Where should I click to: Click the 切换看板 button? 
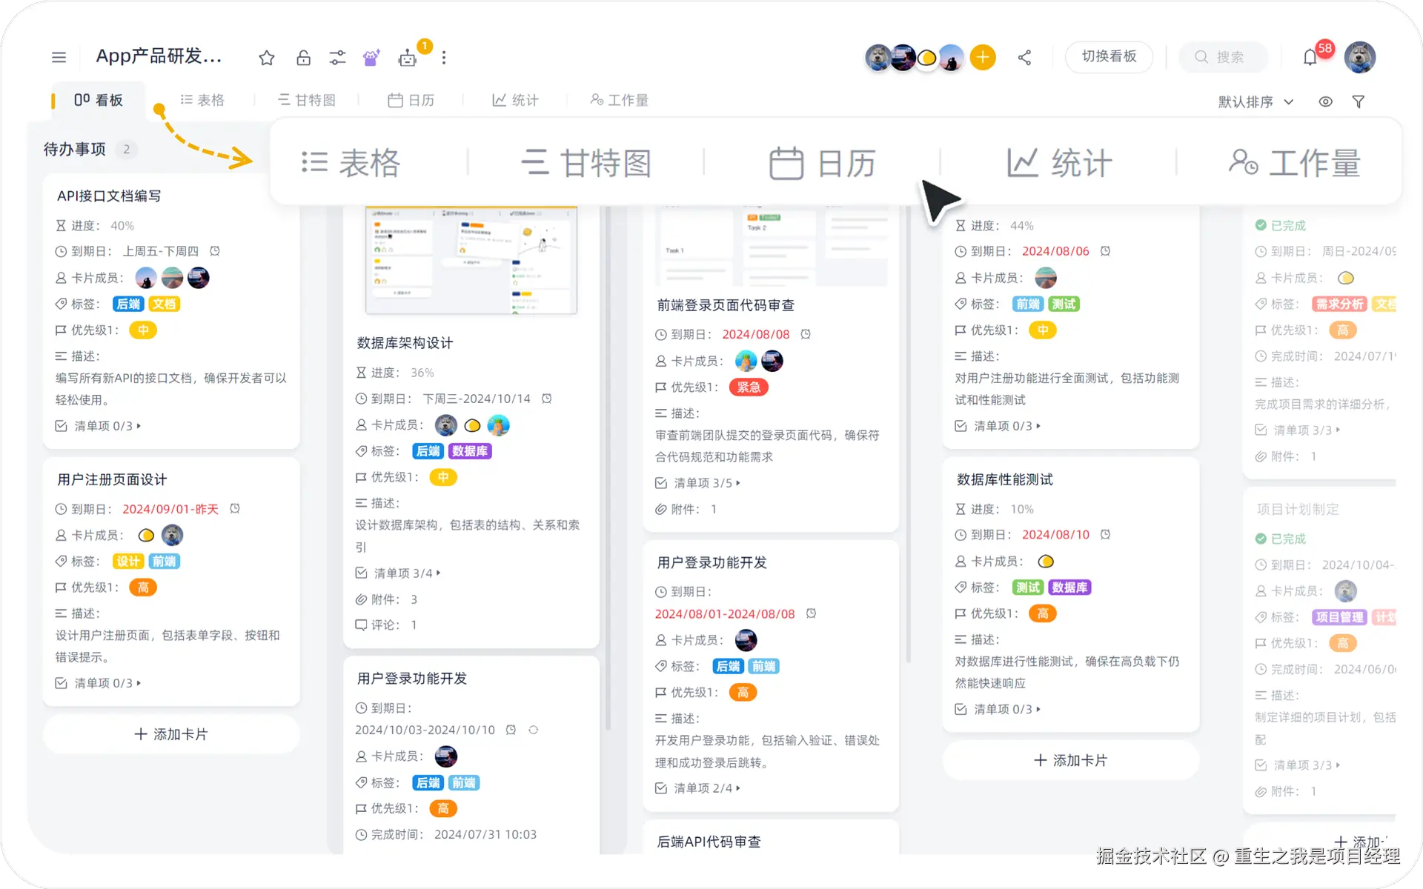1109,57
